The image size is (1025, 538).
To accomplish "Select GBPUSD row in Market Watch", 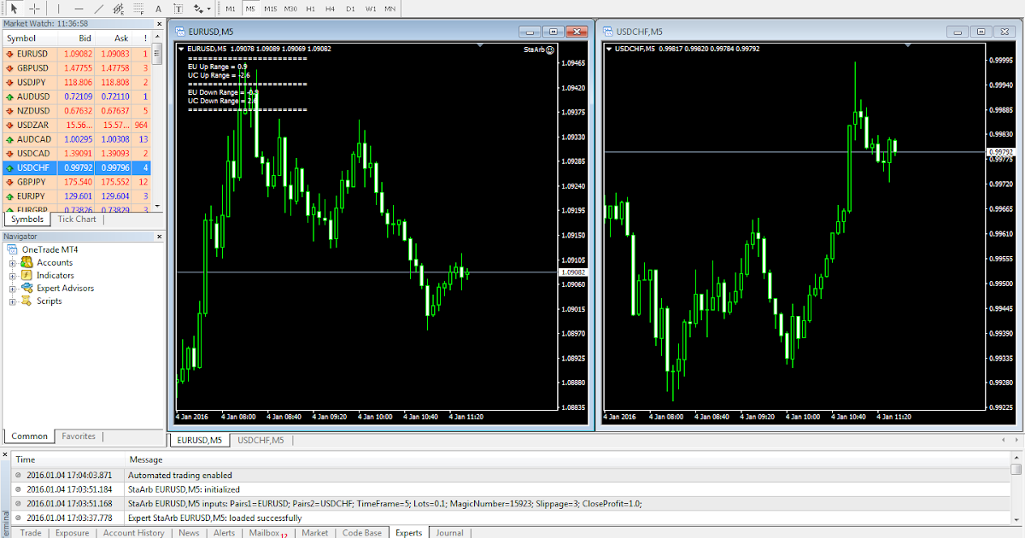I will [x=77, y=68].
